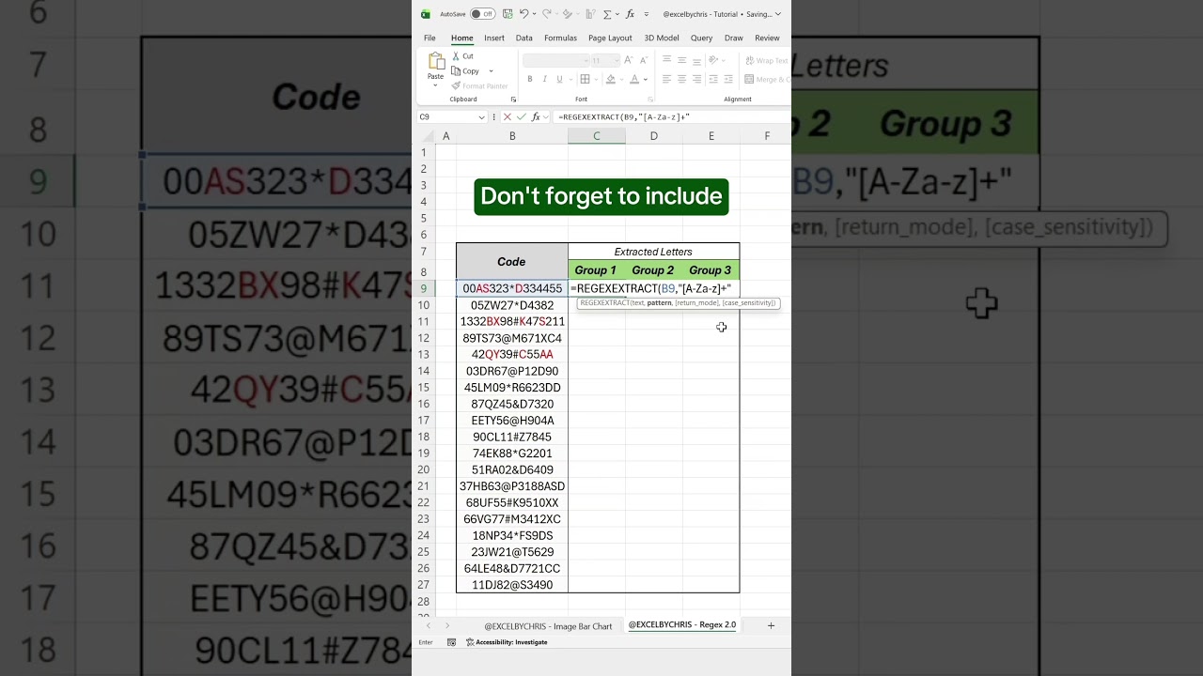The image size is (1203, 676).
Task: Click the formula bar with REGEXEXTRACT formula
Action: pyautogui.click(x=672, y=117)
